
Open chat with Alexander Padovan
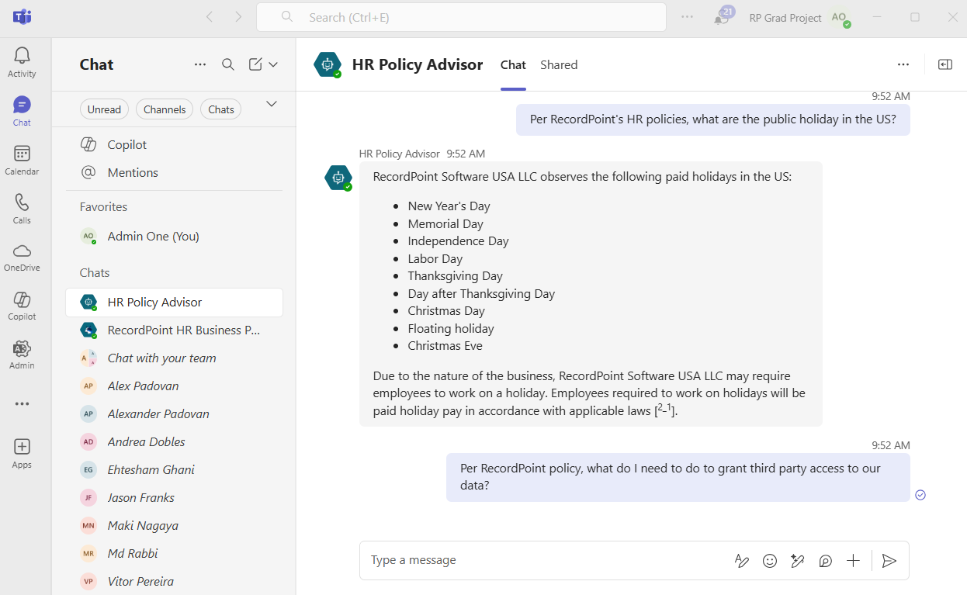point(175,414)
